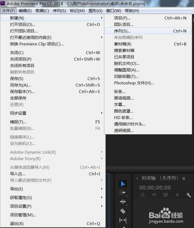Choose 彩条... in the submenu

148,92
